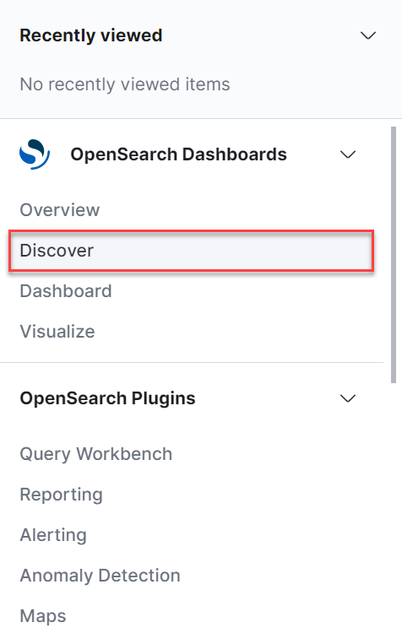402x633 pixels.
Task: Click the OpenSearch Dashboards heading label
Action: [178, 154]
